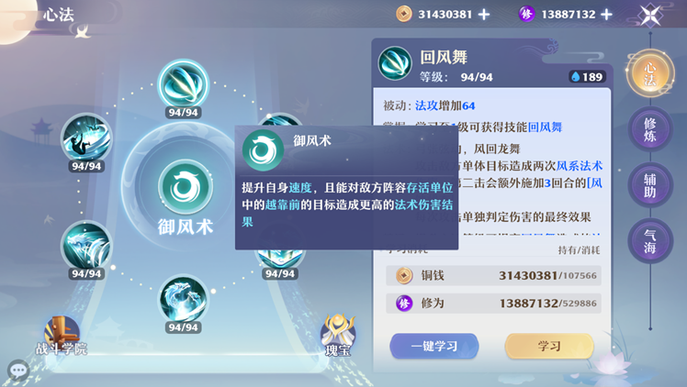Switch to the 气海 tab
This screenshot has width=687, height=387.
(x=650, y=241)
